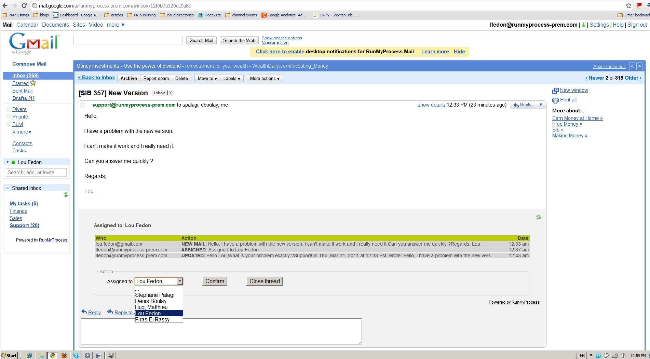Click the browser address bar
This screenshot has height=359, width=650.
(328, 5)
